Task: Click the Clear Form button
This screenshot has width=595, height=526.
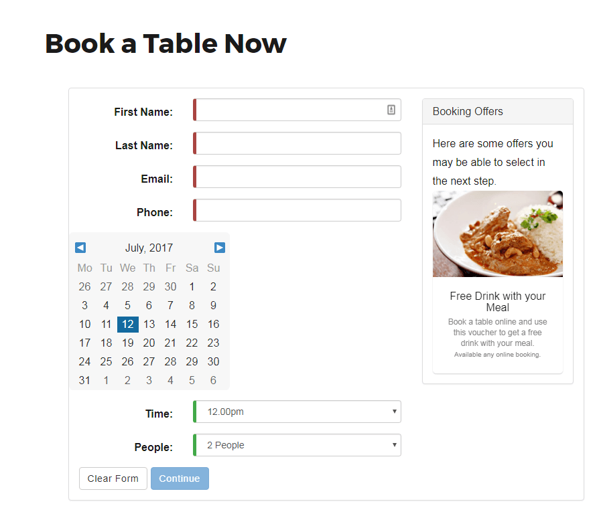Action: click(x=113, y=478)
